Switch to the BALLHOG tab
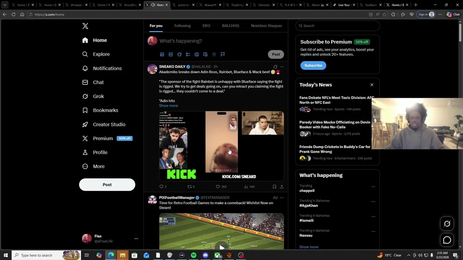This screenshot has height=260, width=463. coord(230,26)
